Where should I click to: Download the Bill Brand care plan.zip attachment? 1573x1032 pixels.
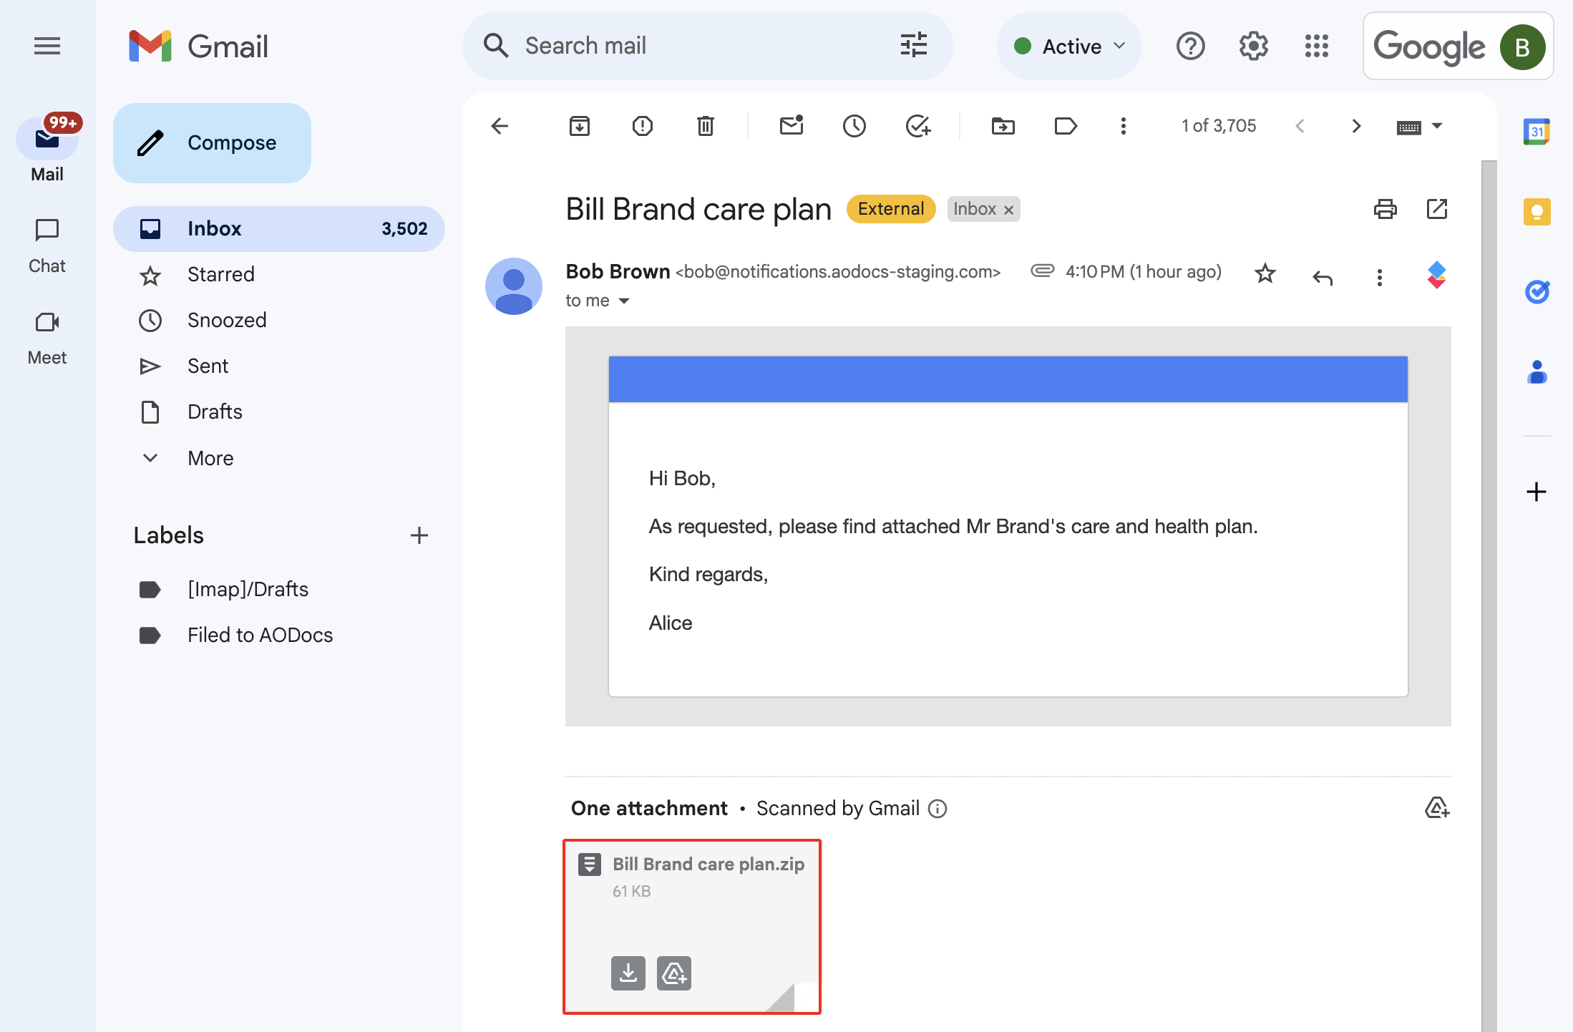pos(628,973)
